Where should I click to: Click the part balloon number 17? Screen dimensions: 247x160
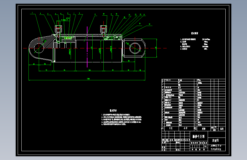coord(144,15)
